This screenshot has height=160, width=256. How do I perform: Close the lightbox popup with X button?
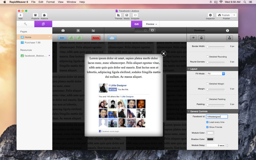(164, 54)
